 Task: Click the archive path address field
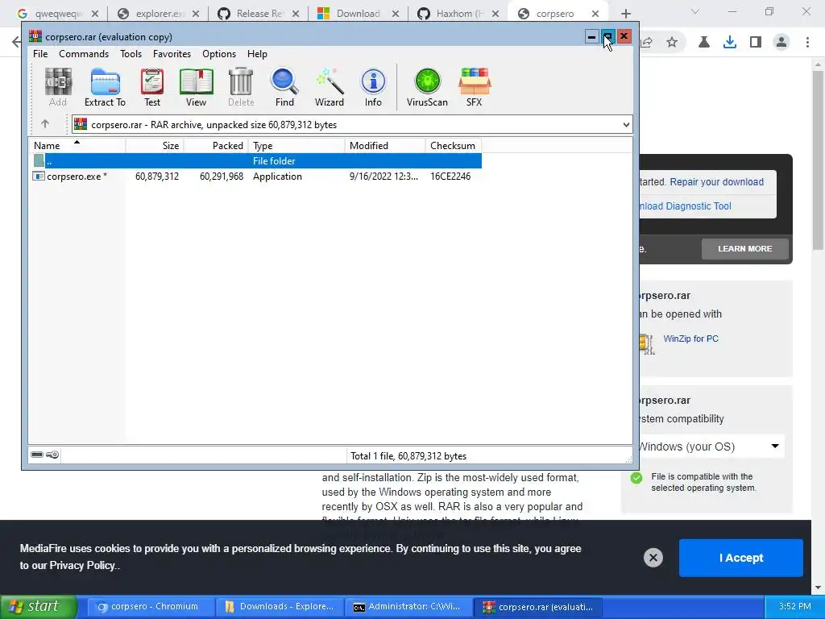(x=351, y=125)
